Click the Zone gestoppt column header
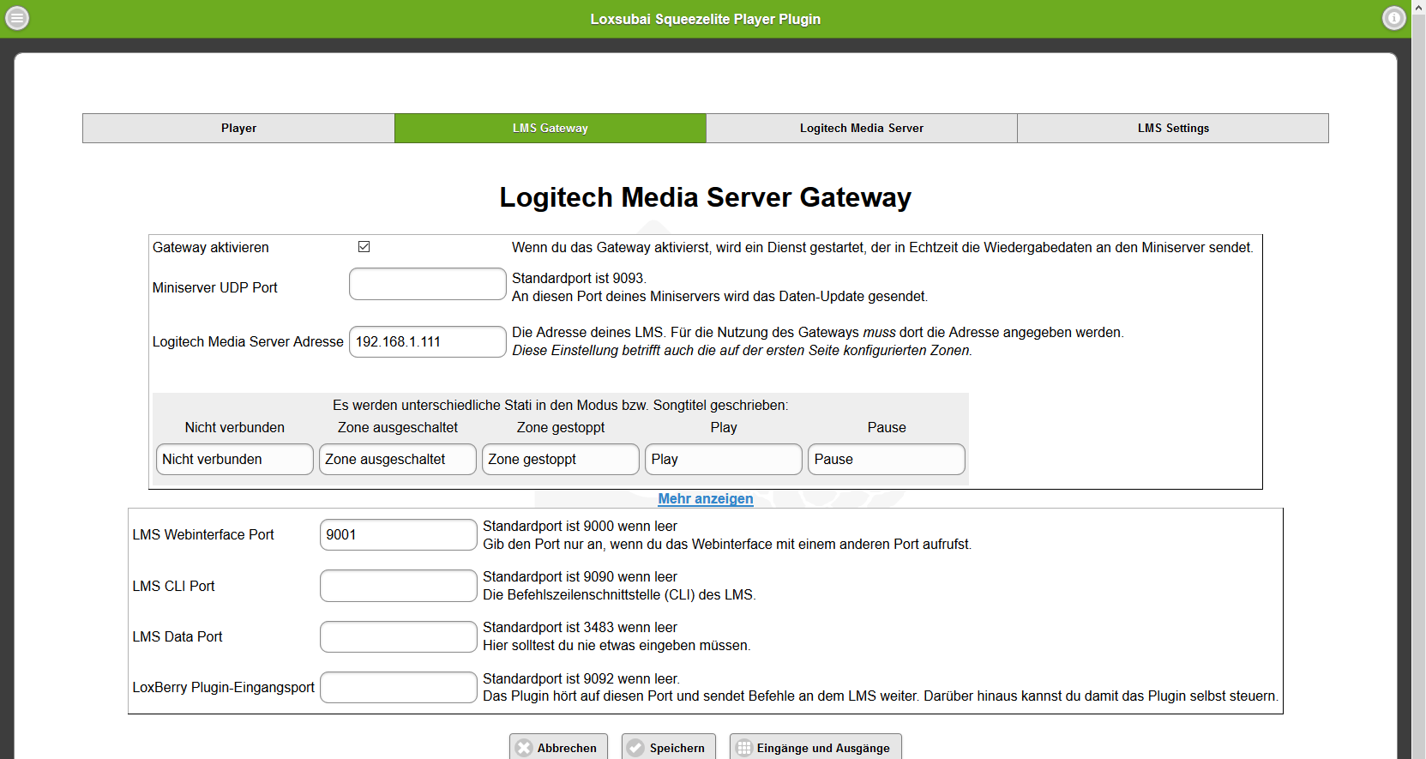Viewport: 1426px width, 759px height. pyautogui.click(x=561, y=427)
